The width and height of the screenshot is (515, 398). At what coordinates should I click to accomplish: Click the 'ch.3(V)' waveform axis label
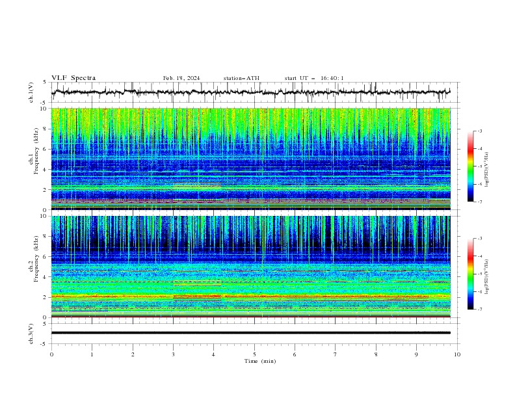[31, 334]
